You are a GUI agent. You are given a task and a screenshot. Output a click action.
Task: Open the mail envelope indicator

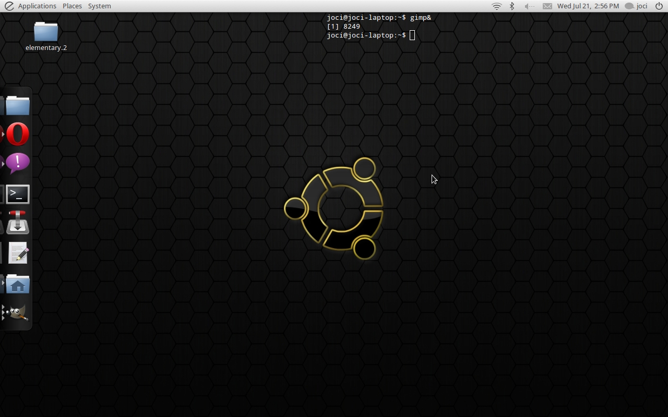547,6
